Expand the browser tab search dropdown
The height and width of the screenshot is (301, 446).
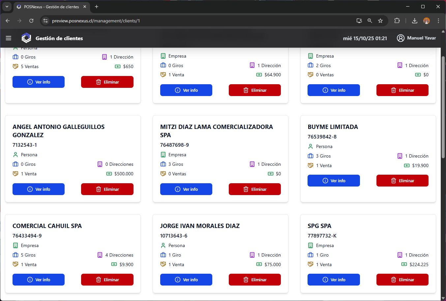(7, 7)
